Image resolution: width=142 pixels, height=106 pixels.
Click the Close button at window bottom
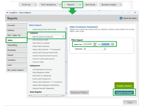pyautogui.click(x=130, y=102)
